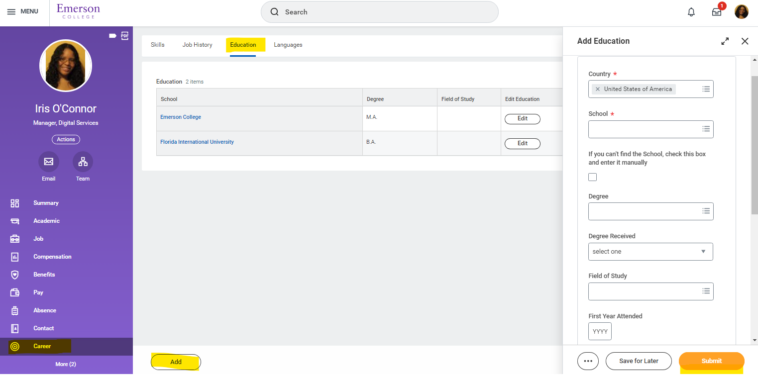This screenshot has height=379, width=758.
Task: Switch to the Languages tab
Action: [x=288, y=45]
